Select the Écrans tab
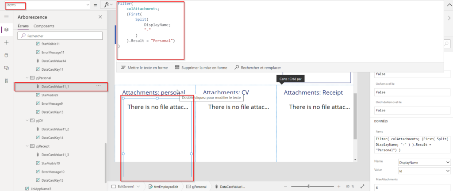453x191 pixels. 23,26
